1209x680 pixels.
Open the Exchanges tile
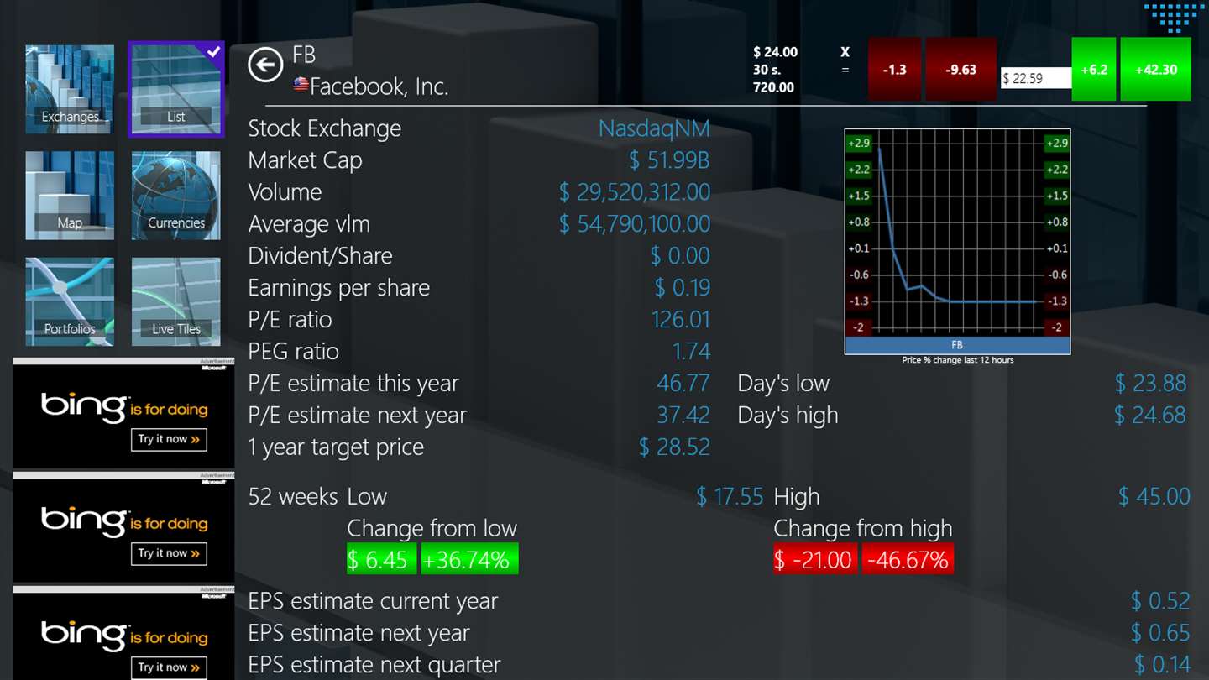(70, 89)
